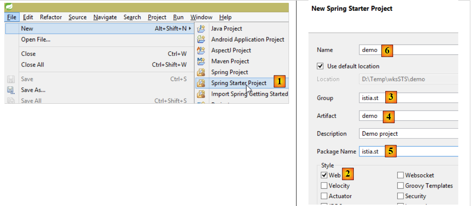
Task: Click the Java Project icon
Action: pos(201,28)
